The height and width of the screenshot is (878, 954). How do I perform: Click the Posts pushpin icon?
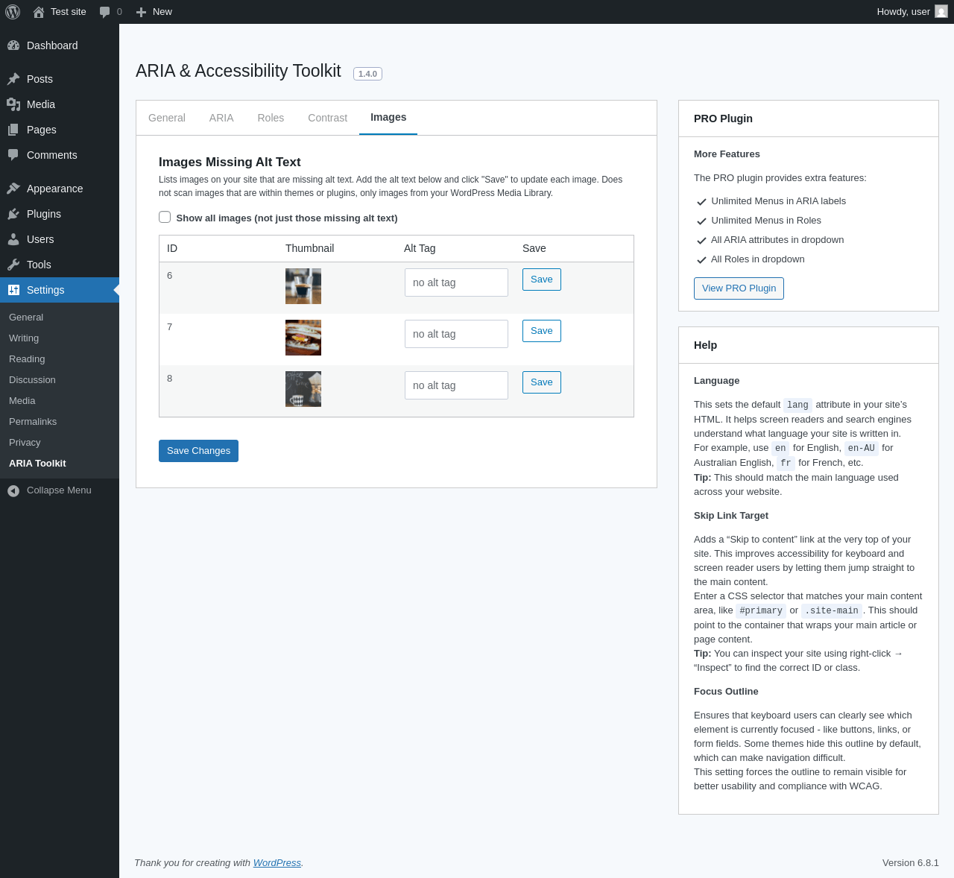(x=13, y=79)
